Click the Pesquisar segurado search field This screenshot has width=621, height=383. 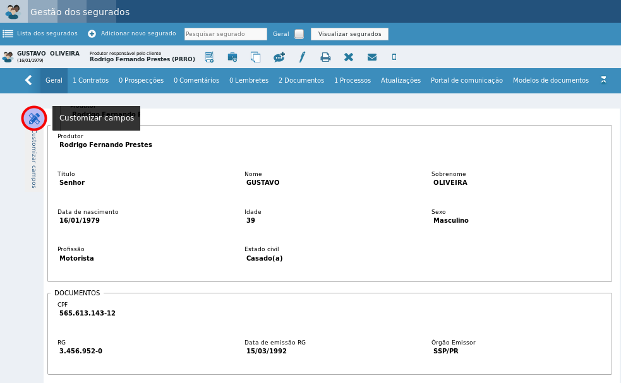pos(226,34)
